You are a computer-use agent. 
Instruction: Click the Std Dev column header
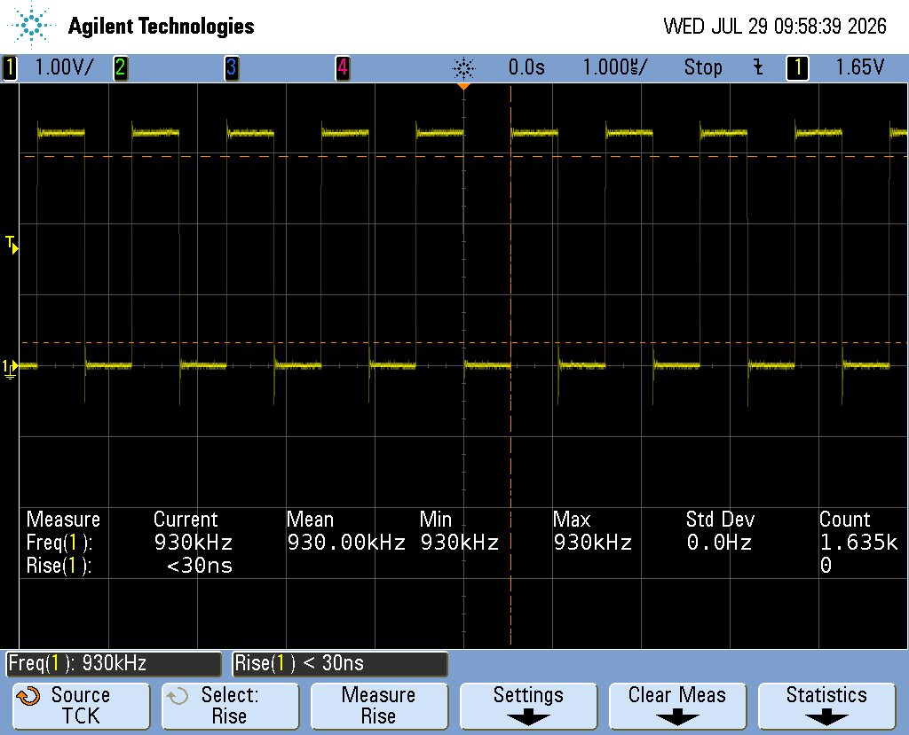(720, 519)
